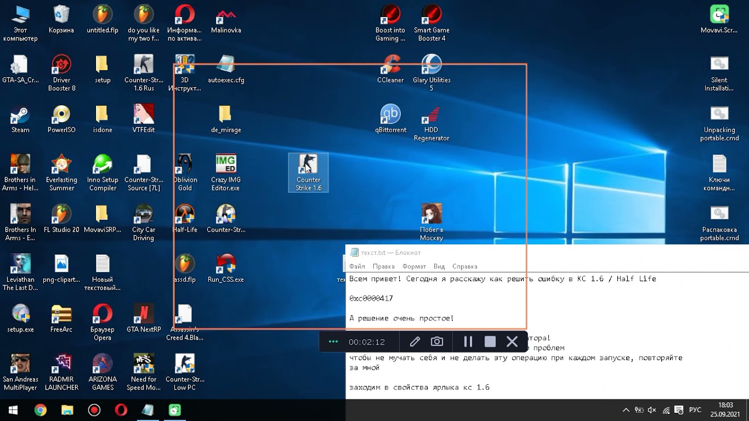
Task: Open Файл menu in Notepad
Action: pos(357,266)
